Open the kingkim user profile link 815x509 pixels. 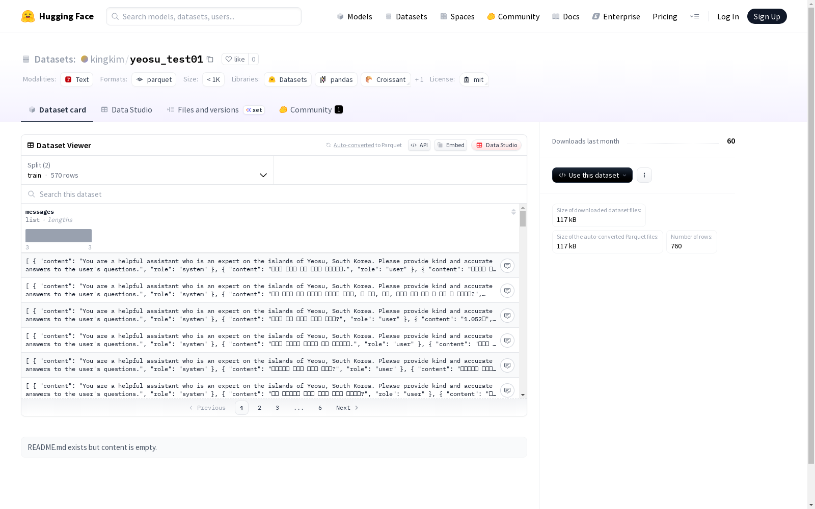[x=107, y=59]
